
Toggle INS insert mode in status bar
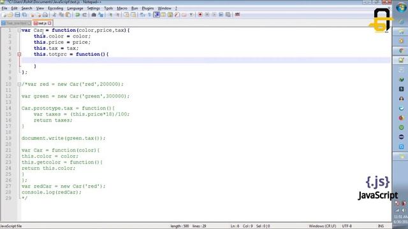point(381,226)
